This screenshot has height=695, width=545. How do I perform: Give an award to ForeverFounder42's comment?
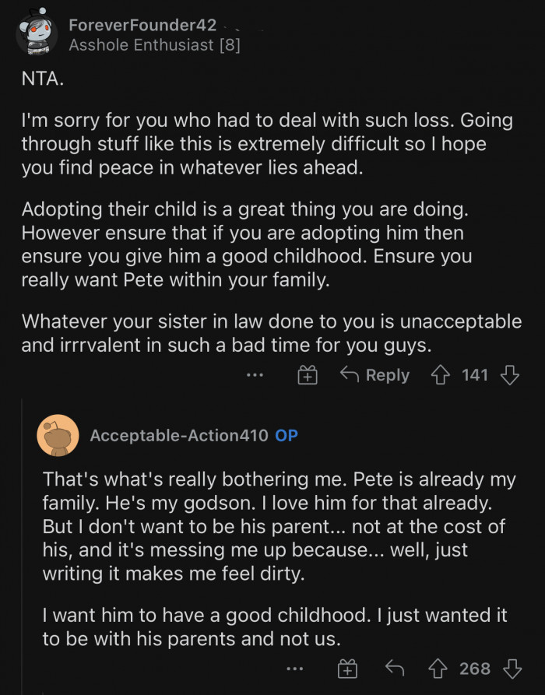[x=308, y=375]
